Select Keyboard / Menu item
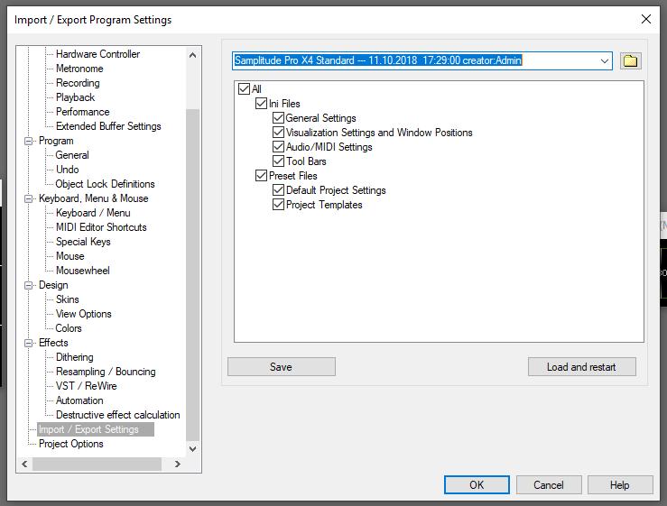The width and height of the screenshot is (667, 506). 93,213
